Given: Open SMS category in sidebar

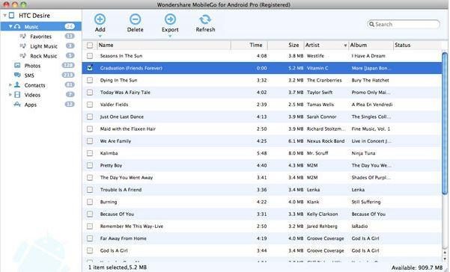Looking at the screenshot, I should point(29,75).
